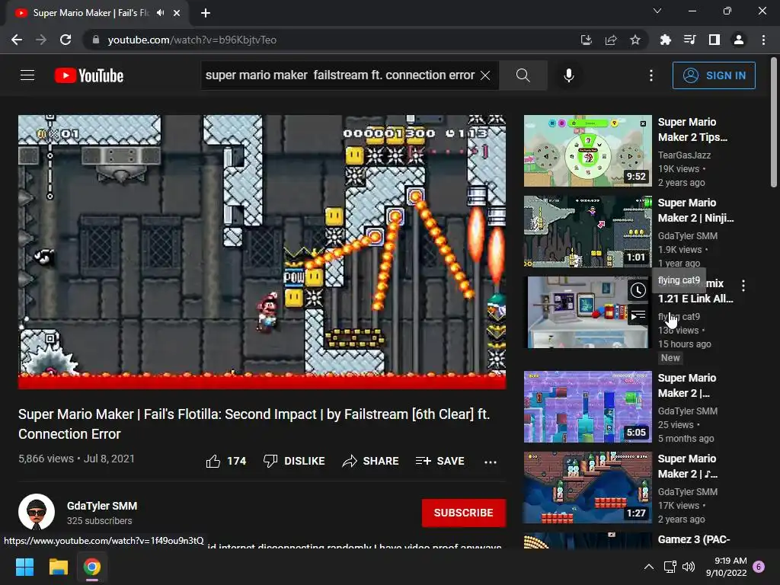The height and width of the screenshot is (585, 780).
Task: Open File Explorer from taskbar
Action: coord(58,567)
